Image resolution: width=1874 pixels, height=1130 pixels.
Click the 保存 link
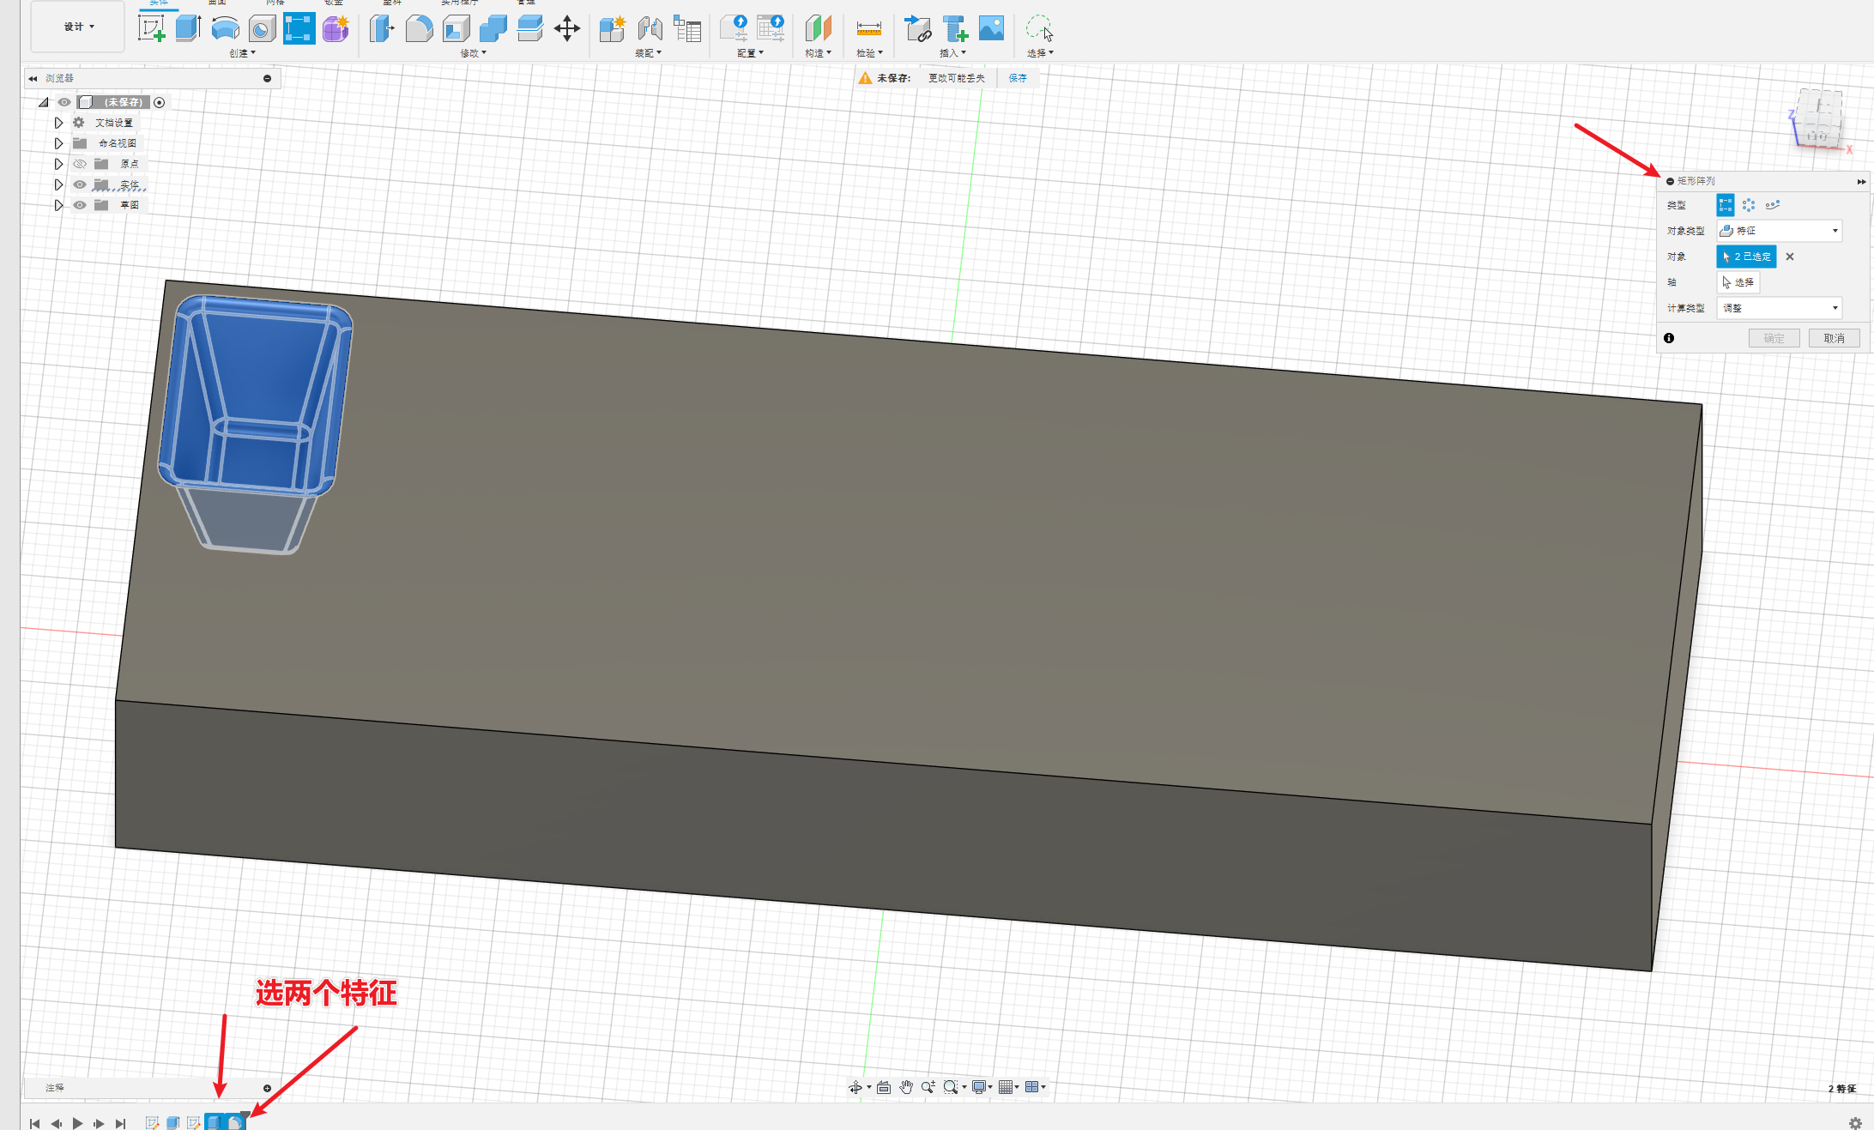coord(1018,78)
